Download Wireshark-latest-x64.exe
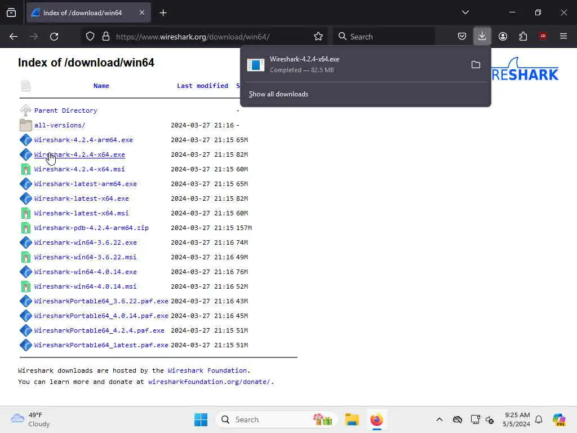577x433 pixels. [x=82, y=198]
